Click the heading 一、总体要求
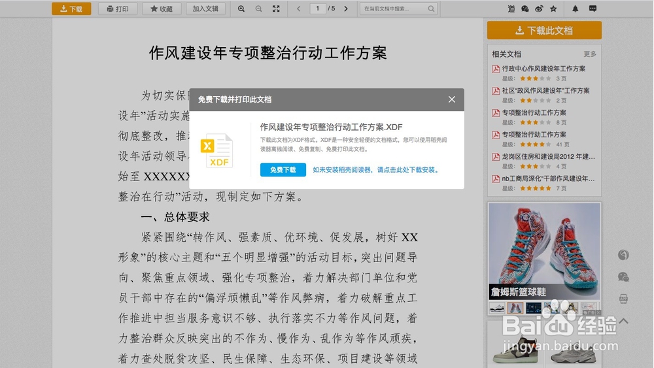Viewport: 654px width, 368px height. 175,217
